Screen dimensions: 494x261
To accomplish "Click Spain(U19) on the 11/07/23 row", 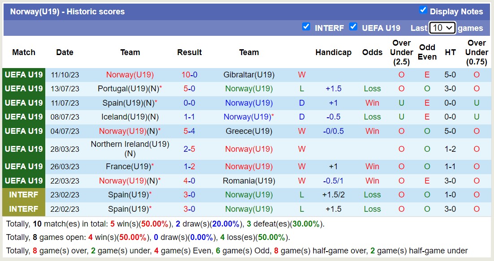I will point(128,103).
